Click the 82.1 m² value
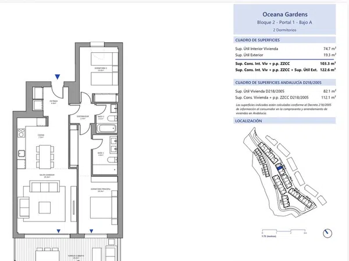The image size is (349, 261). (330, 91)
